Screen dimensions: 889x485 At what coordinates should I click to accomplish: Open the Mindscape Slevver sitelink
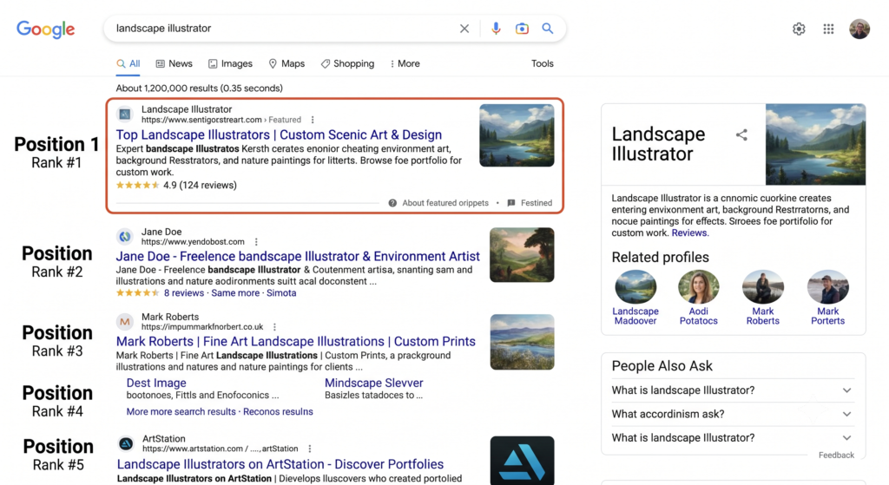(x=373, y=383)
